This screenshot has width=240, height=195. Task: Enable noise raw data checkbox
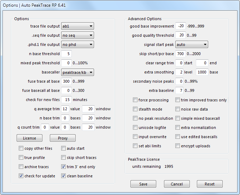click(x=177, y=109)
